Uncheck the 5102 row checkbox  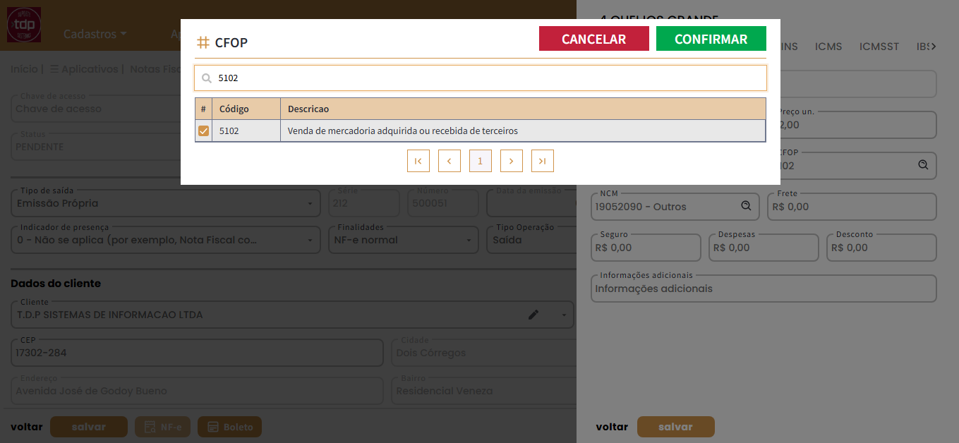203,131
